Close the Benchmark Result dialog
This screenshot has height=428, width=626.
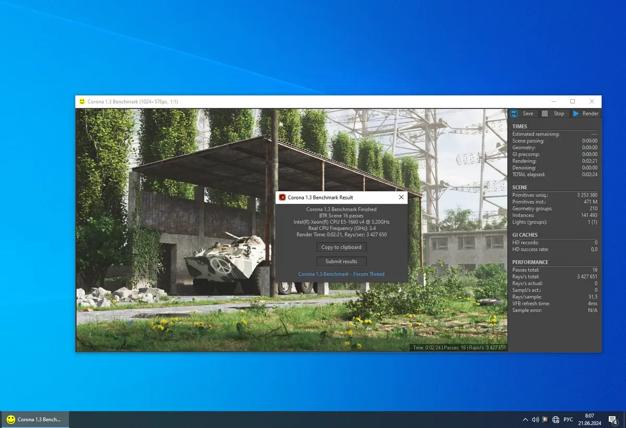pyautogui.click(x=401, y=198)
